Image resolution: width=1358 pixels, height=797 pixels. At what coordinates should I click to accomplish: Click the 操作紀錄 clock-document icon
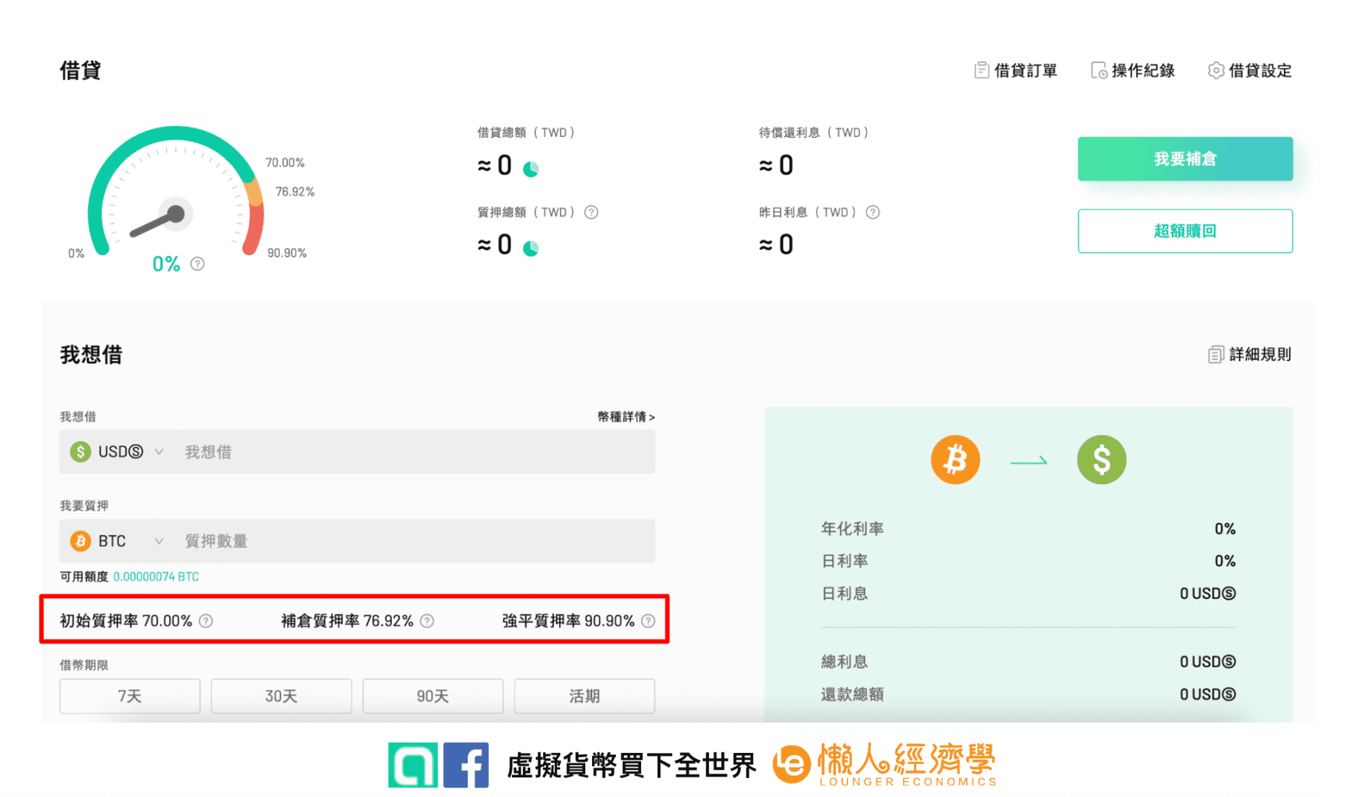point(1099,71)
